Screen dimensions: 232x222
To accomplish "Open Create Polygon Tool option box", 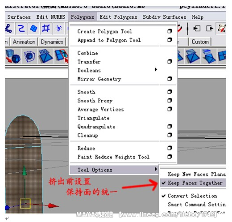I will pyautogui.click(x=170, y=31).
